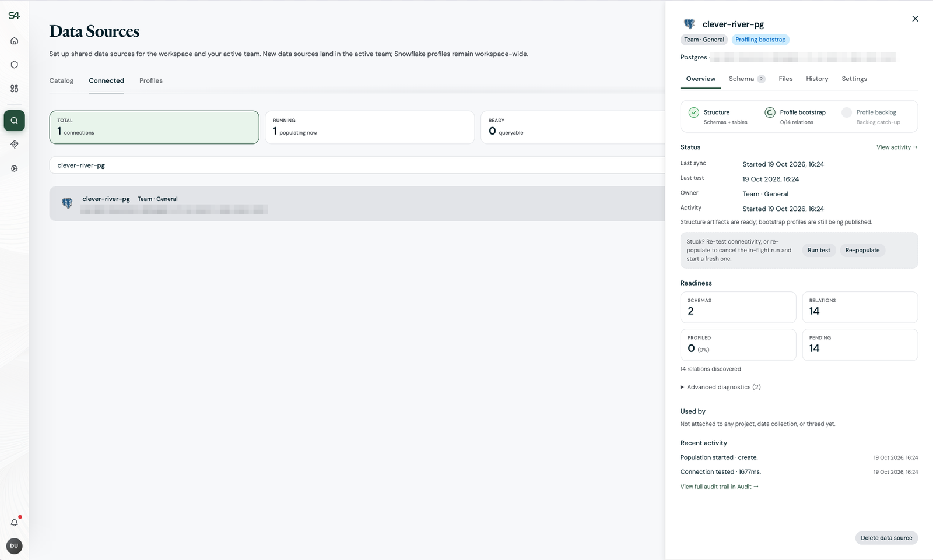Screen dimensions: 933x560
Task: Open the hexagon icon in sidebar
Action: tap(15, 65)
